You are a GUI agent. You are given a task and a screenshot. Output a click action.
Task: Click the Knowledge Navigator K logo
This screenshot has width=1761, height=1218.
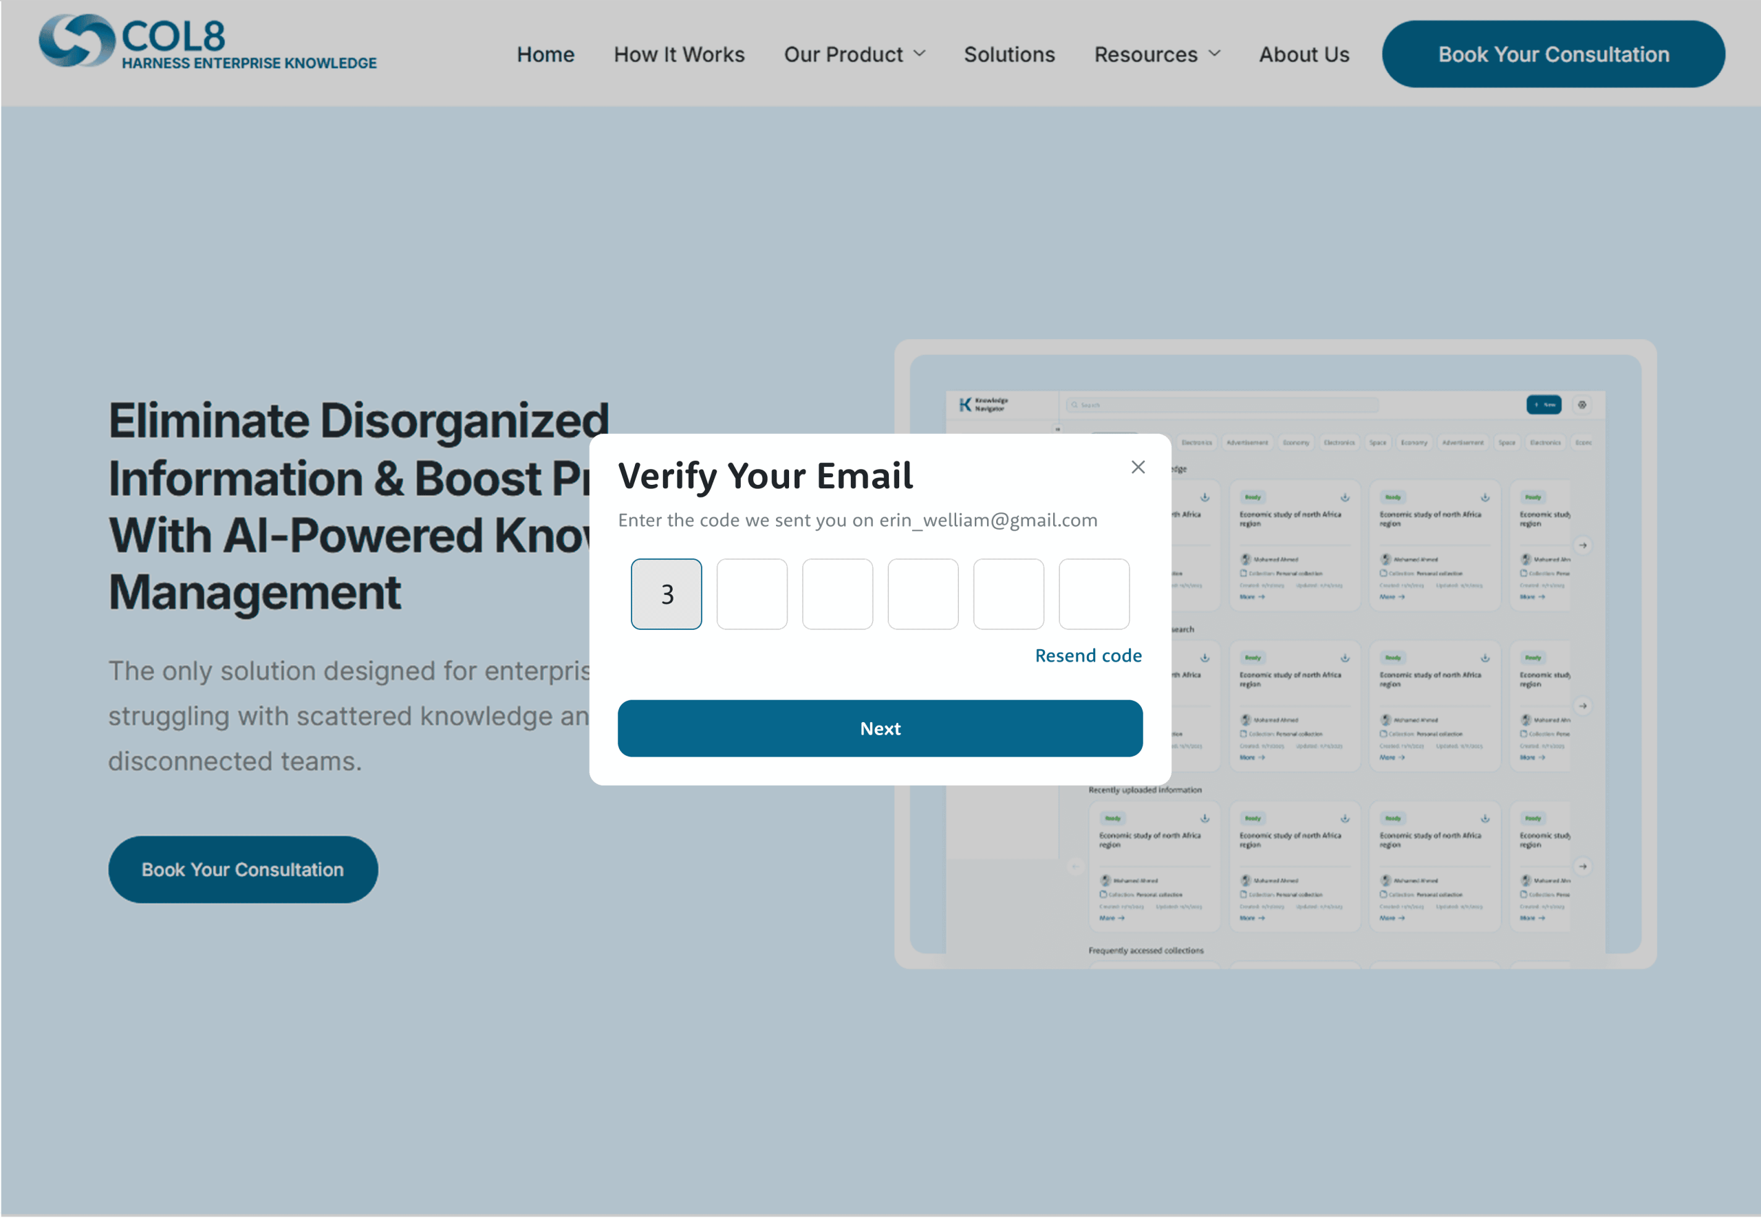pyautogui.click(x=966, y=404)
